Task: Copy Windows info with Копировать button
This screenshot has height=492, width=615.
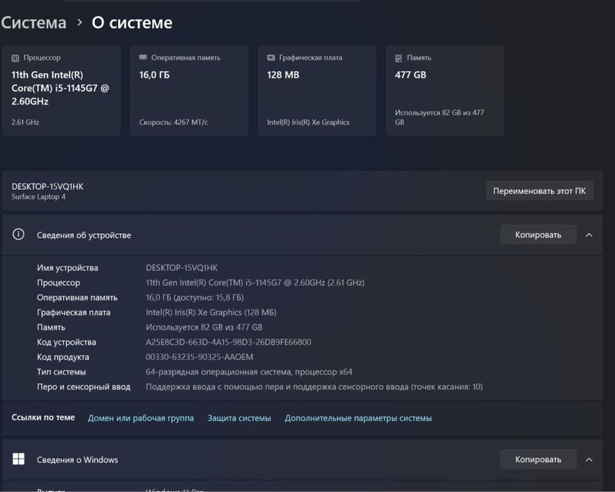Action: (x=538, y=459)
